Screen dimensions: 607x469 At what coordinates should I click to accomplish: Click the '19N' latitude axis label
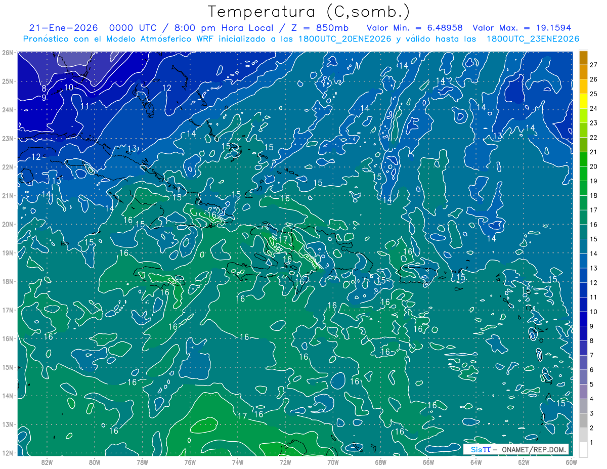coord(7,252)
